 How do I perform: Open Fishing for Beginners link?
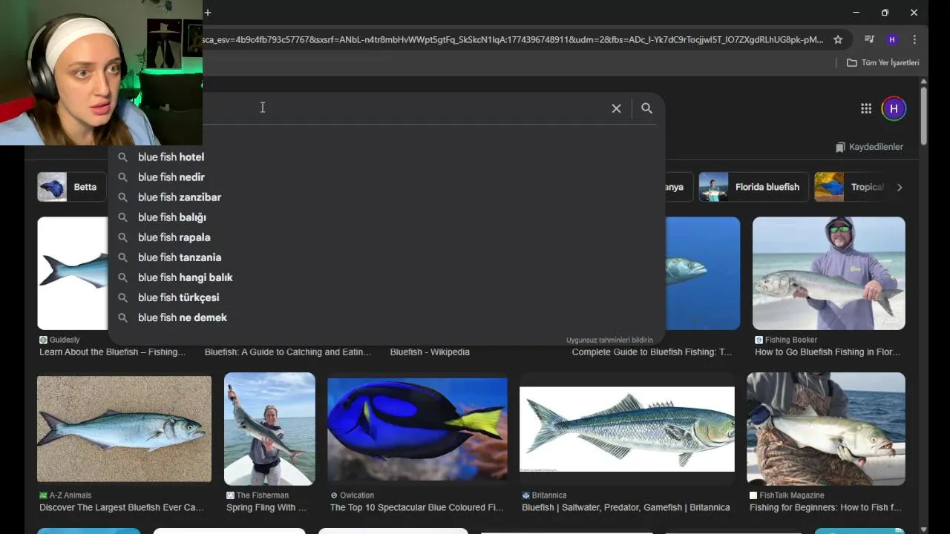pyautogui.click(x=825, y=508)
